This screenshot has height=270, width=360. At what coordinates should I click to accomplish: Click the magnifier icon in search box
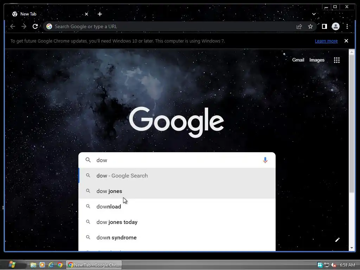(x=88, y=160)
